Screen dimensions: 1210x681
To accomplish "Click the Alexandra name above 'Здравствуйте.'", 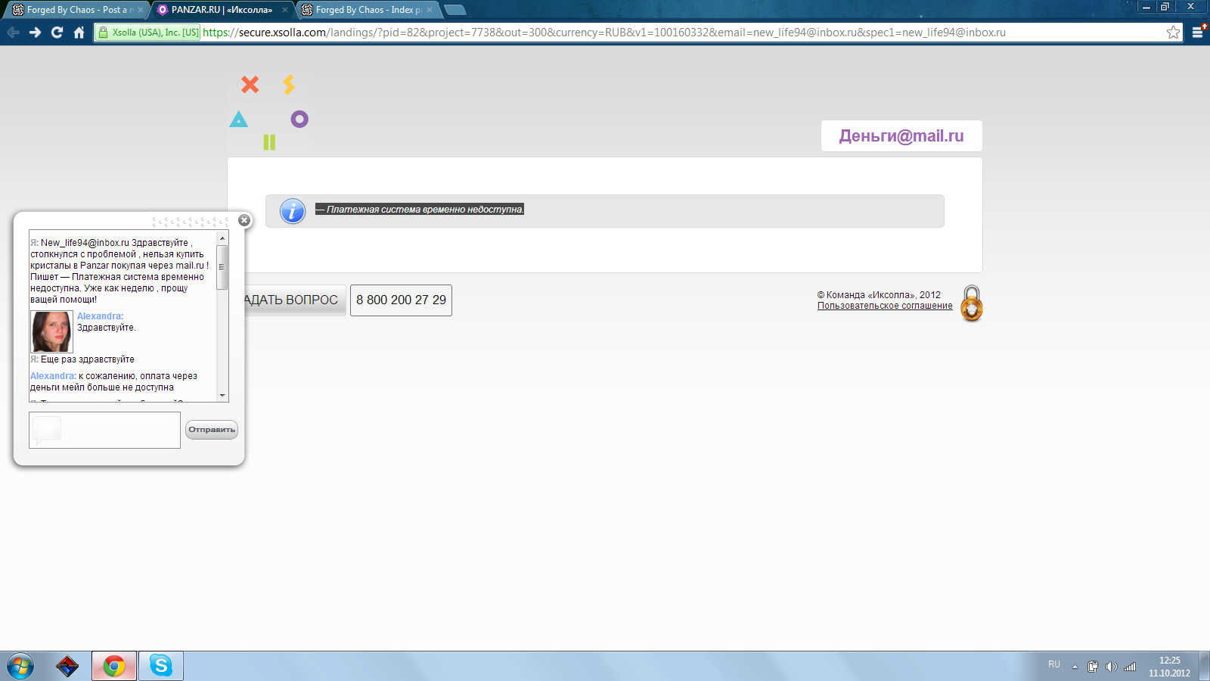I will click(x=100, y=316).
